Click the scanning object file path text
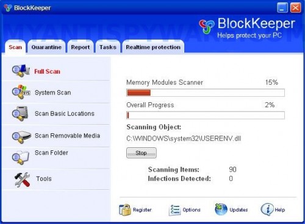The height and width of the screenshot is (224, 305). 184,139
